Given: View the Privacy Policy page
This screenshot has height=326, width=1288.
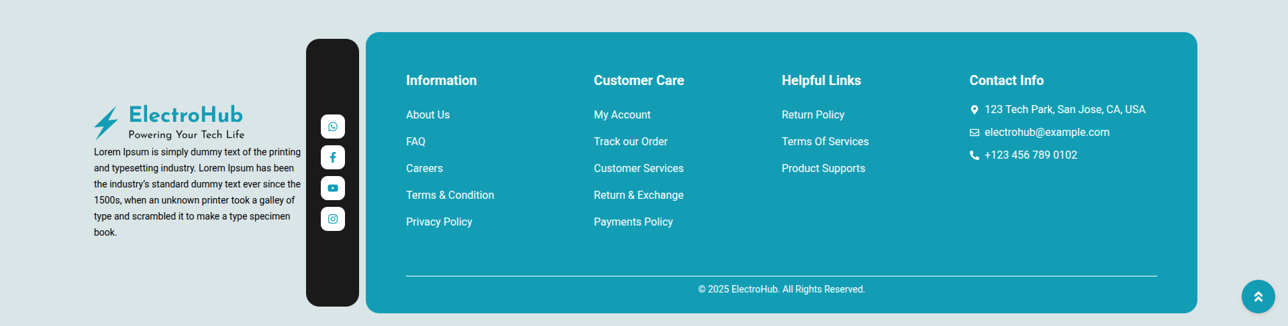Looking at the screenshot, I should pyautogui.click(x=439, y=222).
